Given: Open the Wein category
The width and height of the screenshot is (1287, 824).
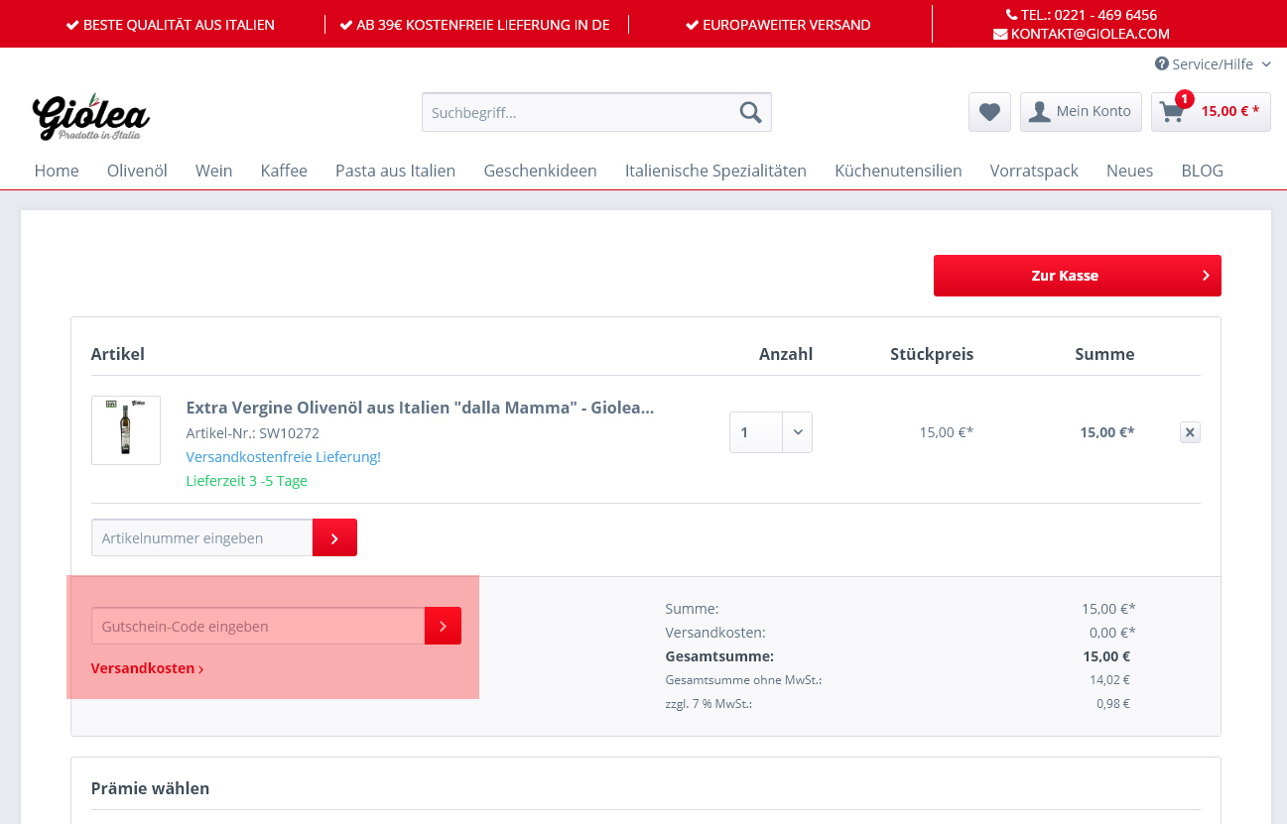Looking at the screenshot, I should (213, 171).
